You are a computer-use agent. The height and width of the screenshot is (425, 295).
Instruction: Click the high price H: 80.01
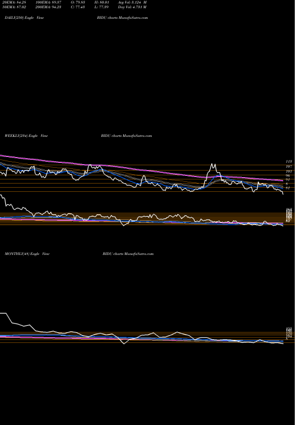point(101,2)
